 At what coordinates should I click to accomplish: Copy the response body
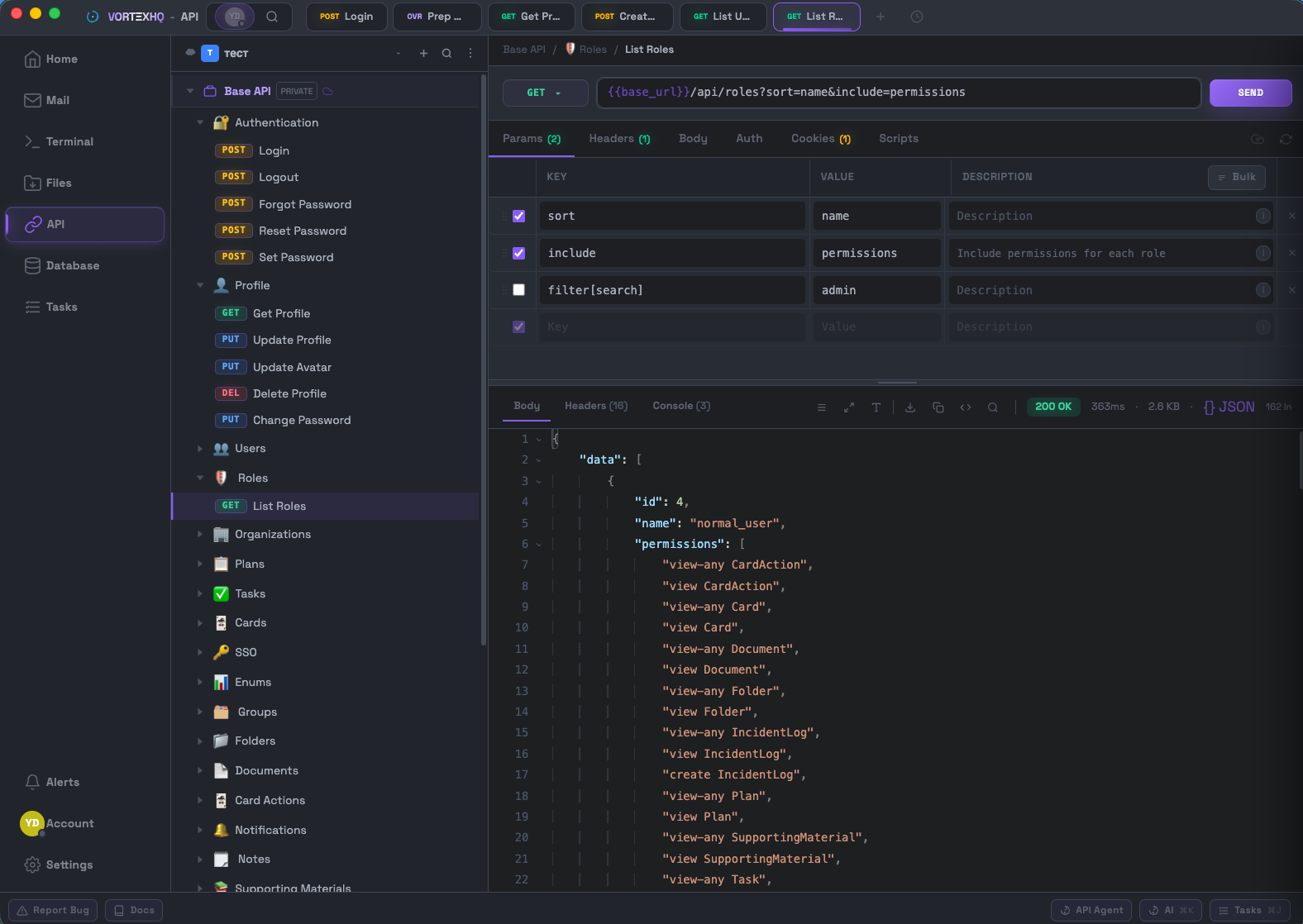938,407
